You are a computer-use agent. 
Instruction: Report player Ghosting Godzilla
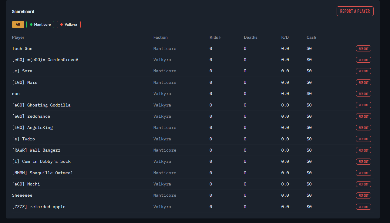point(363,105)
